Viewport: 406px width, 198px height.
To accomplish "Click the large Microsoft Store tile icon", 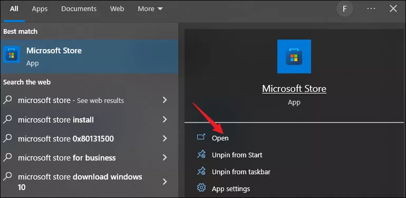I will (294, 56).
